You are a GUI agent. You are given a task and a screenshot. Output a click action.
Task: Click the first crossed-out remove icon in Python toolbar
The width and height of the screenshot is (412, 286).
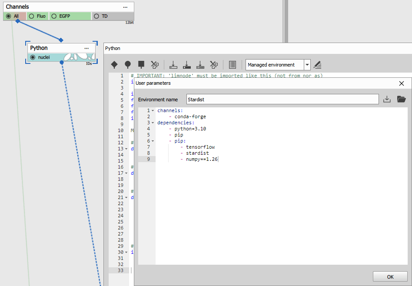[155, 65]
